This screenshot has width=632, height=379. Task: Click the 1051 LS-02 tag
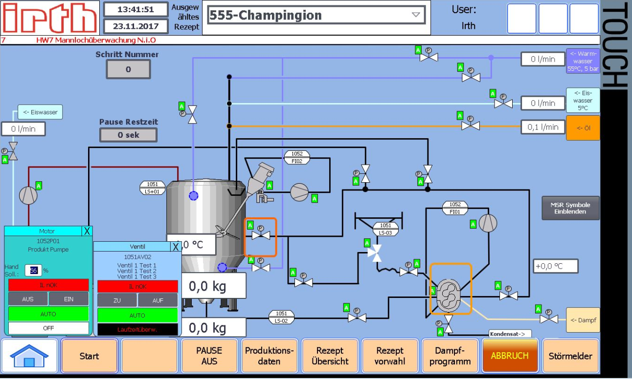pos(281,317)
